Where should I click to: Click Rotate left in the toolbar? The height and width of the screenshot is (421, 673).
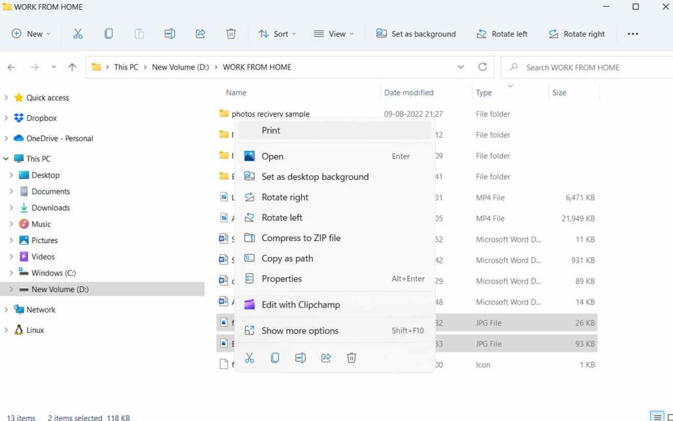click(501, 34)
